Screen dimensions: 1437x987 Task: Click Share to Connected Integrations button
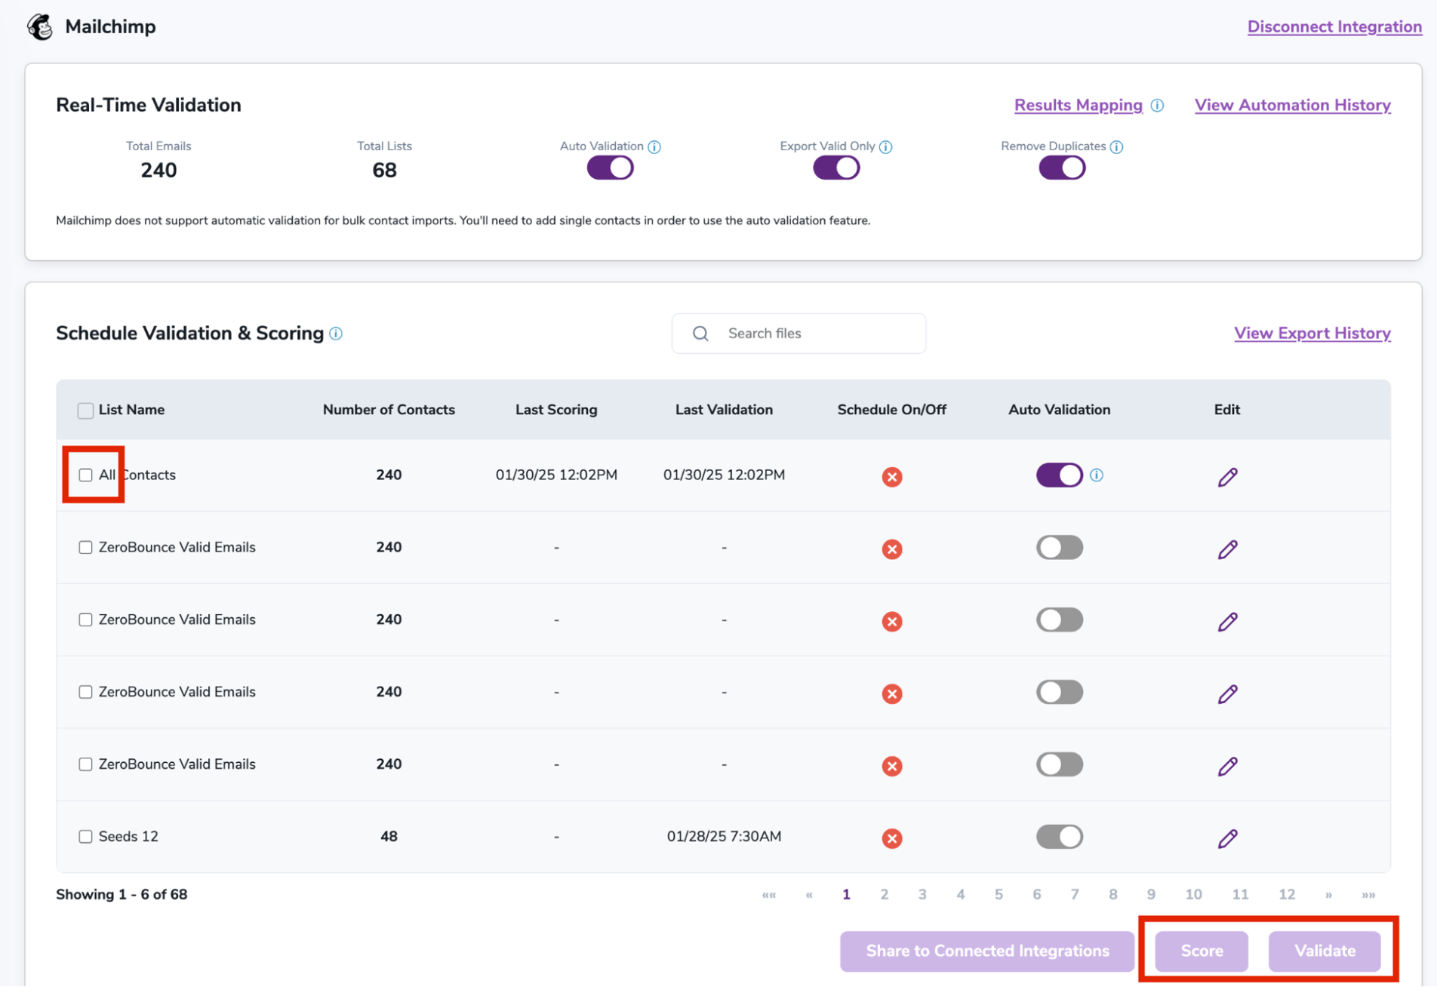986,952
